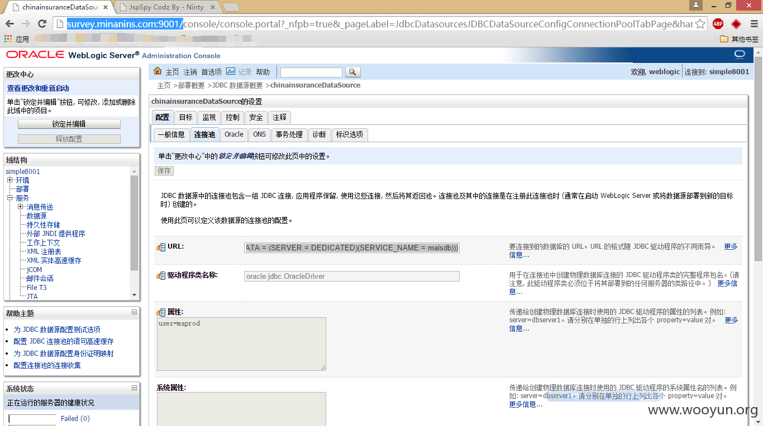Viewport: 763px width, 426px height.
Task: Click the Failed (0) status link
Action: pyautogui.click(x=75, y=418)
